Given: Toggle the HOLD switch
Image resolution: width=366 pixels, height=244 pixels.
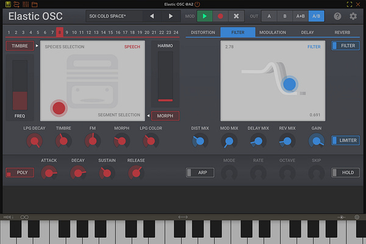Looking at the screenshot, I should click(345, 173).
